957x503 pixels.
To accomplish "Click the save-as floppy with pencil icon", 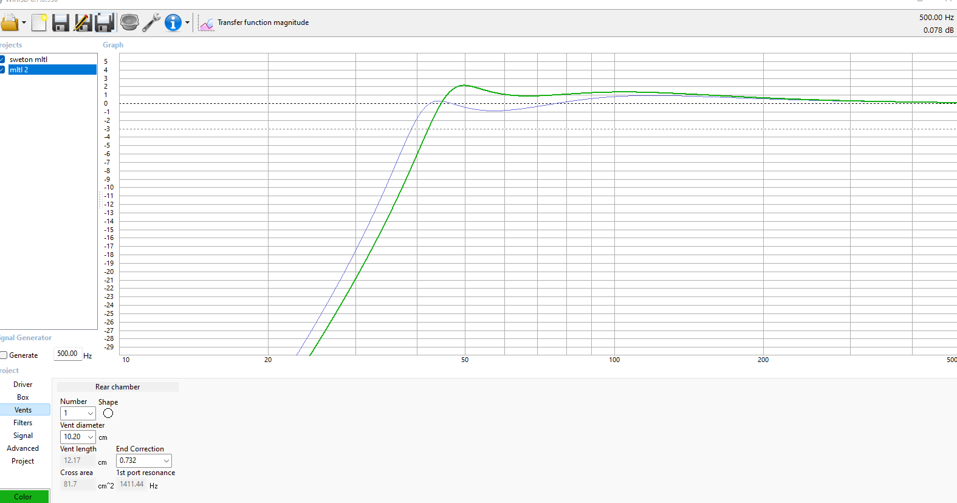I will tap(83, 22).
